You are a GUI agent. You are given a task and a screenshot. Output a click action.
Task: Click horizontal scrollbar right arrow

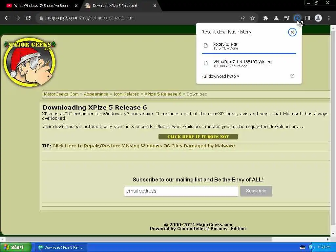[328, 239]
